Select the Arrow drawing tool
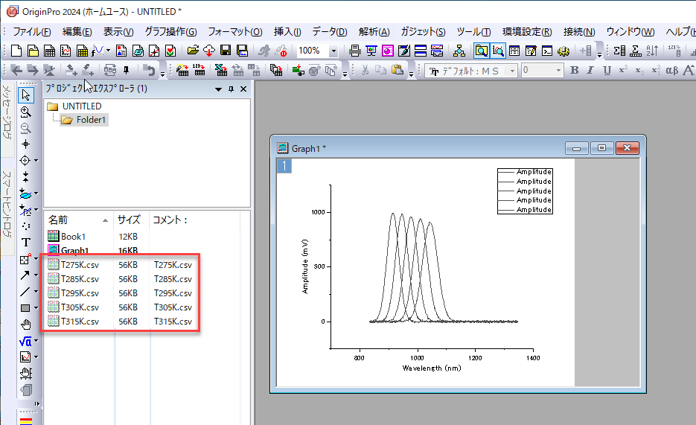The height and width of the screenshot is (425, 696). [25, 275]
